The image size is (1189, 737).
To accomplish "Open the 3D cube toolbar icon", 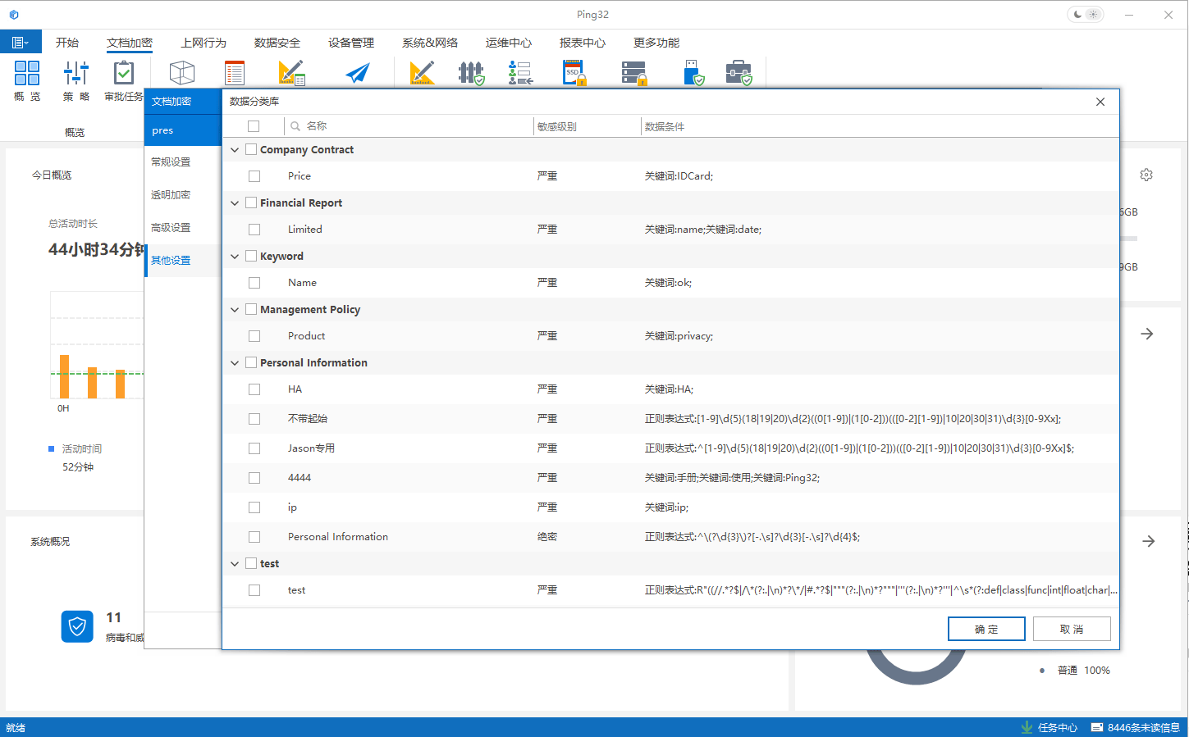I will pos(182,74).
